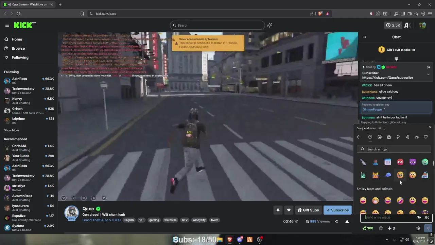Click the Brave Shields lion icon
435x245 pixels.
pyautogui.click(x=320, y=14)
